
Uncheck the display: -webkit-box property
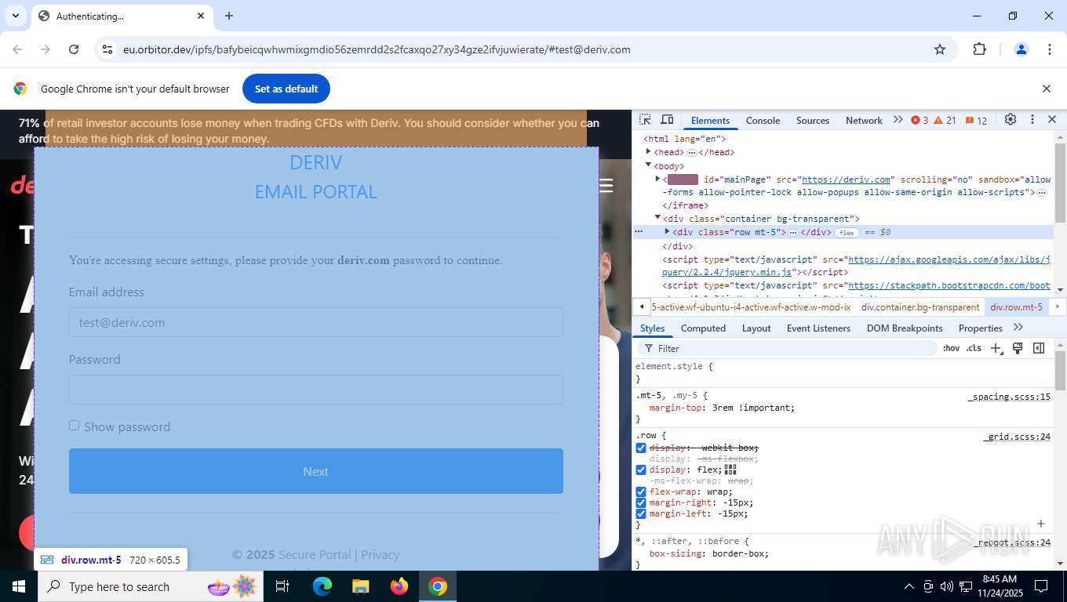pyautogui.click(x=641, y=448)
